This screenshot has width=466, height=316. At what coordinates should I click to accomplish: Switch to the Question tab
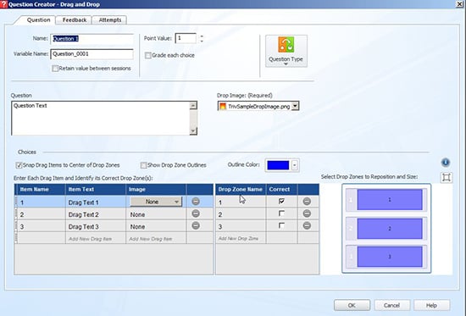click(38, 20)
